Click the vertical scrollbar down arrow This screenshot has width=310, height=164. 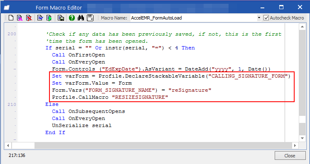(302, 138)
